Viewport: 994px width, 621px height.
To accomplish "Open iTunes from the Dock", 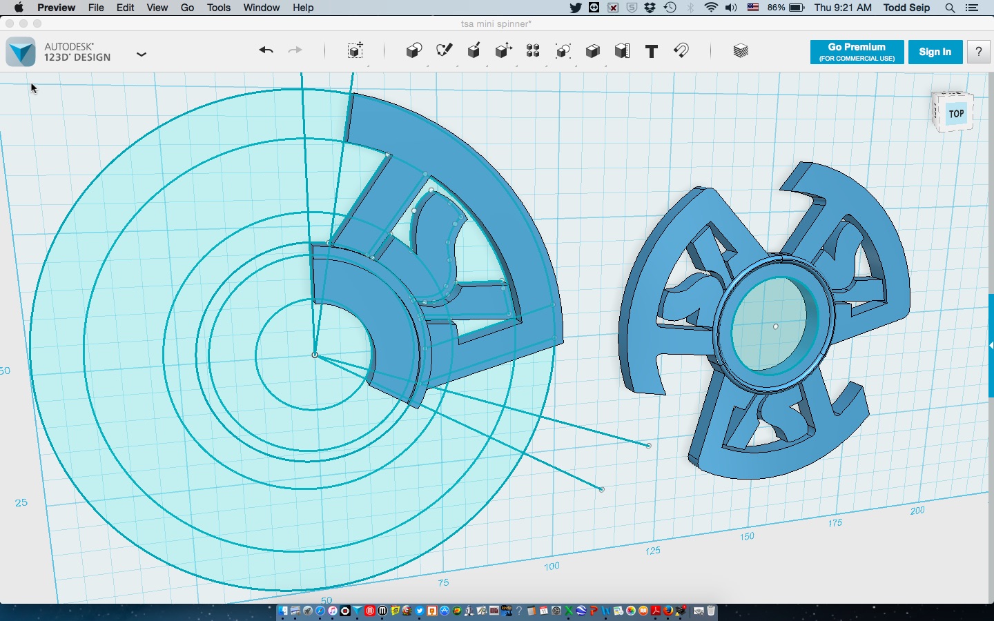I will tap(333, 611).
